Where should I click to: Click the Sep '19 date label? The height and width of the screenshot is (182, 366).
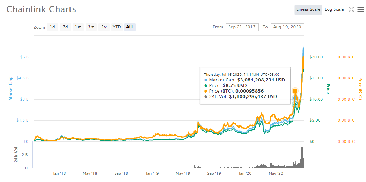pyautogui.click(x=214, y=173)
